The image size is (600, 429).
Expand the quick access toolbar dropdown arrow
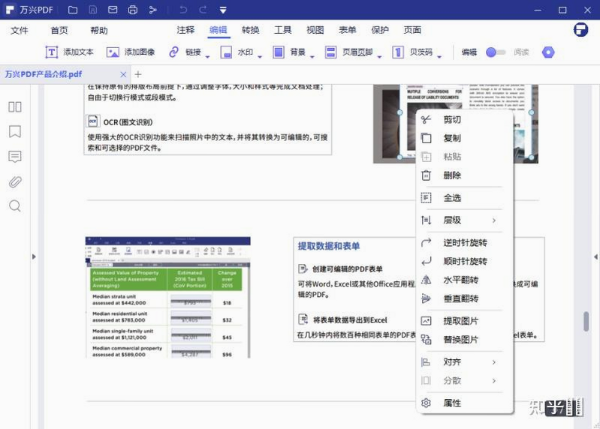[223, 10]
